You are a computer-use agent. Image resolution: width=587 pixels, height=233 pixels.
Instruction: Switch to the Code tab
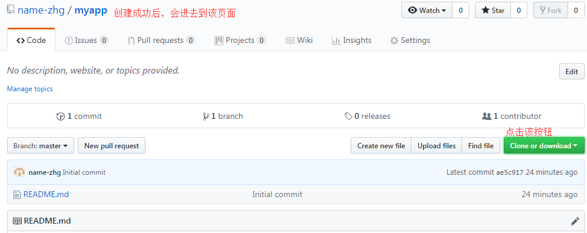31,40
